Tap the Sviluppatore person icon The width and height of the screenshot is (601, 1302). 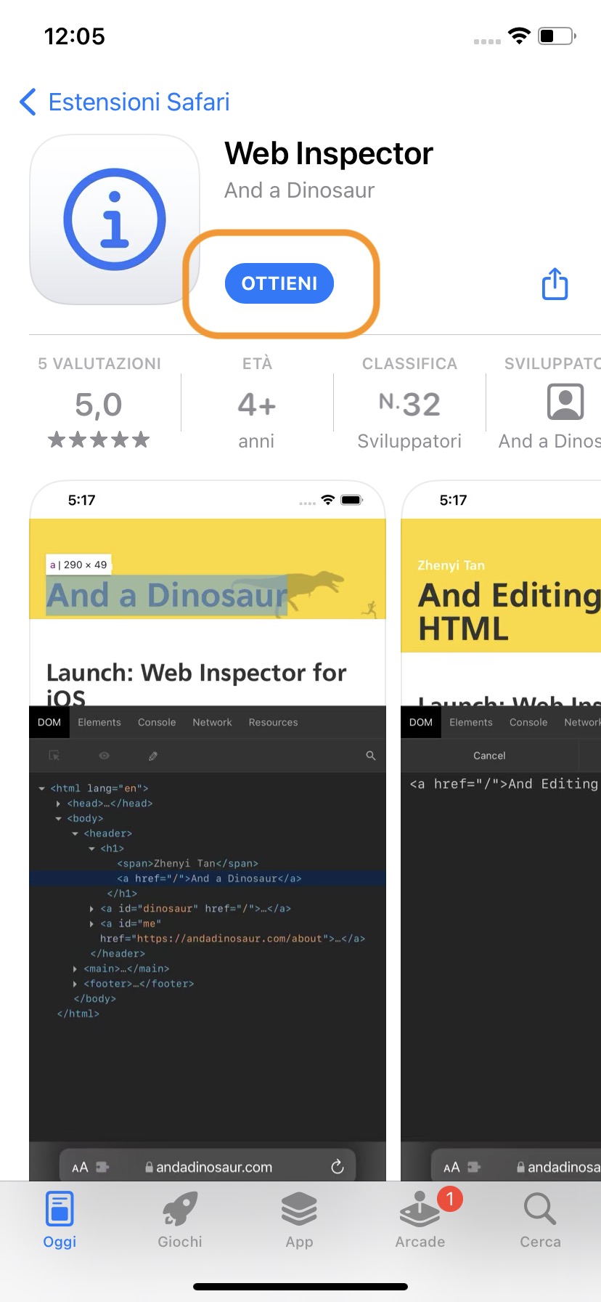[x=565, y=402]
